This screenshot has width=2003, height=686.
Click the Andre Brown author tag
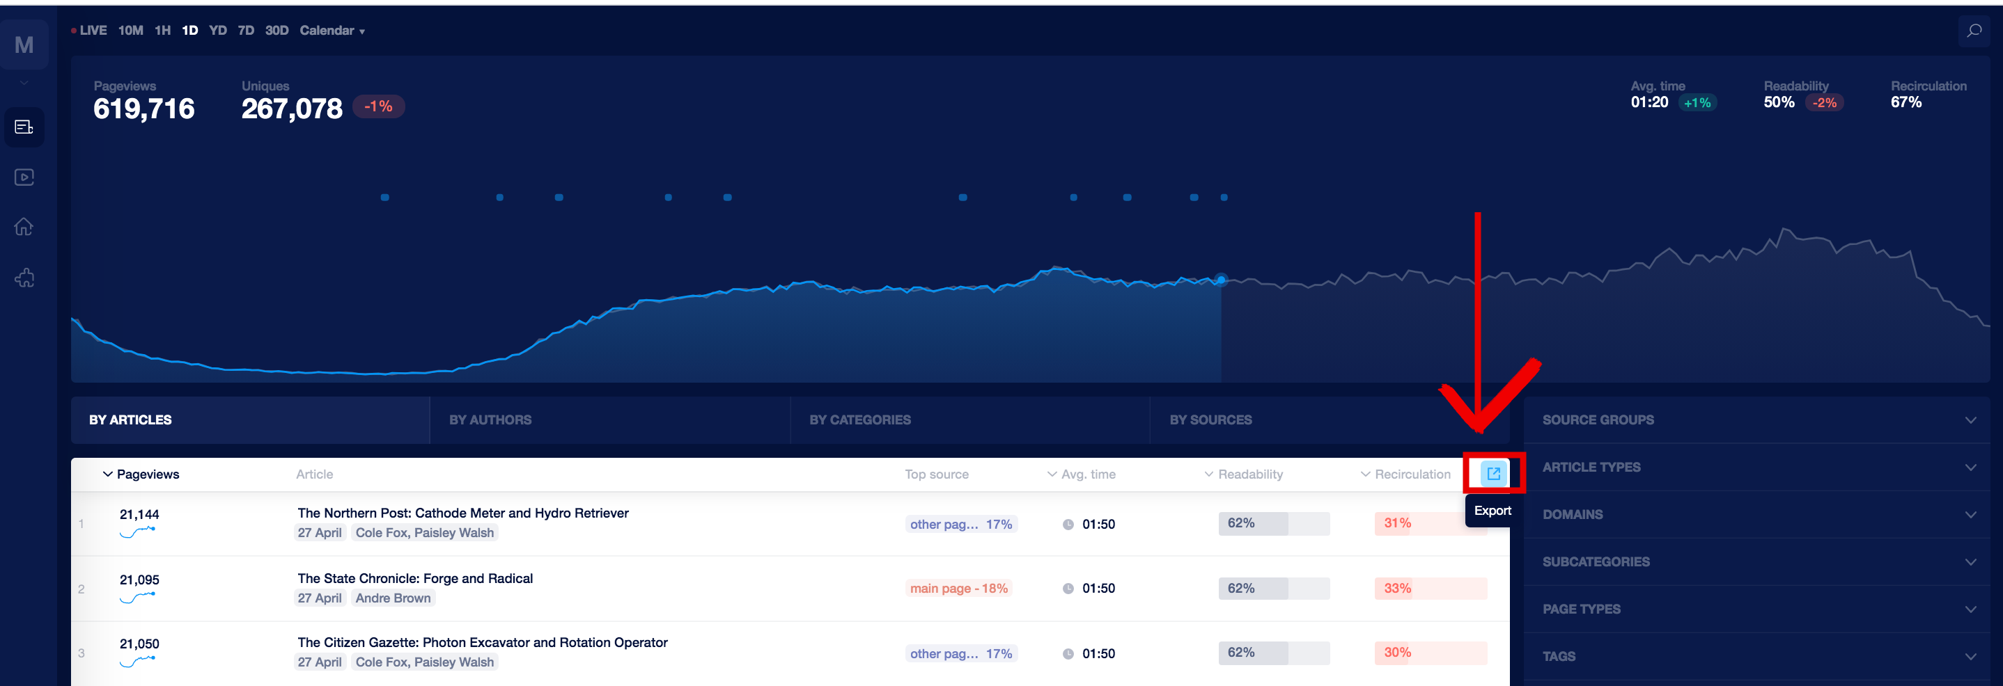393,598
